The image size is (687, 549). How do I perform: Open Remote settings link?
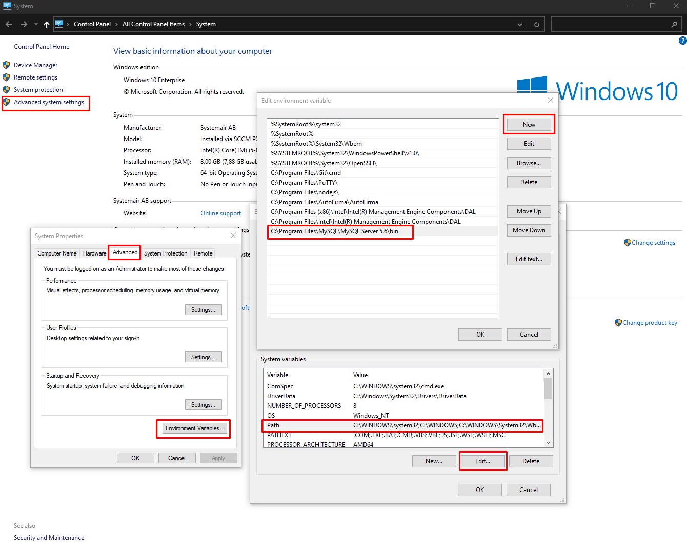click(35, 77)
